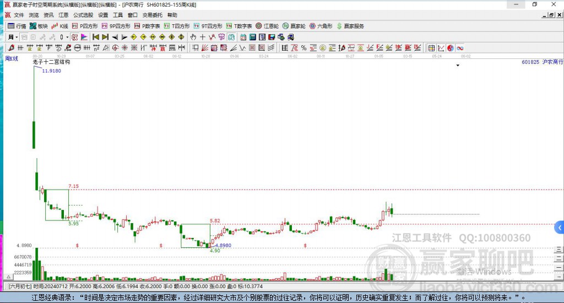Click the save floppy disk icon
The height and width of the screenshot is (303, 564).
272,37
